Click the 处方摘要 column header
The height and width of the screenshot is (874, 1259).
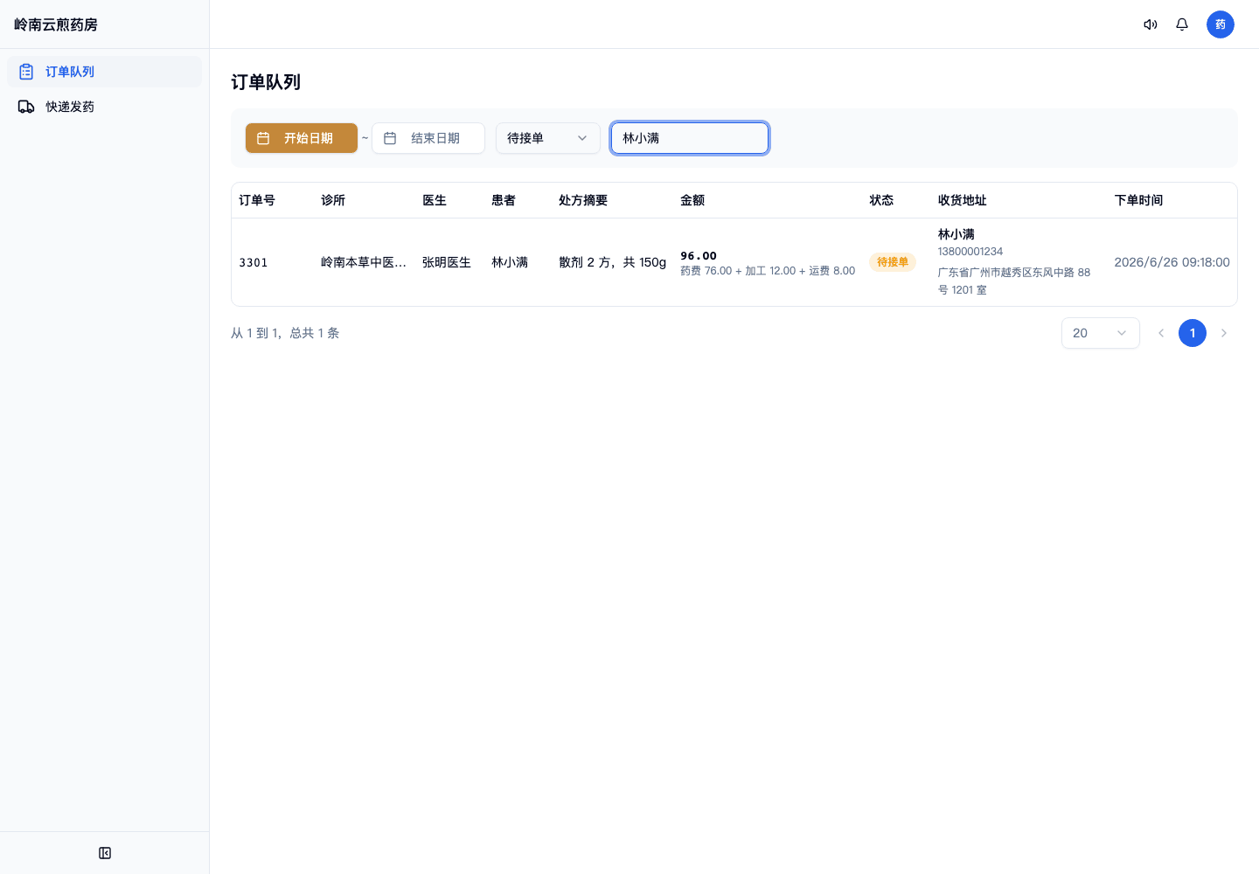(583, 200)
